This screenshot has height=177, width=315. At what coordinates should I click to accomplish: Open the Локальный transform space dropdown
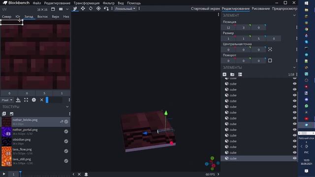pyautogui.click(x=125, y=9)
